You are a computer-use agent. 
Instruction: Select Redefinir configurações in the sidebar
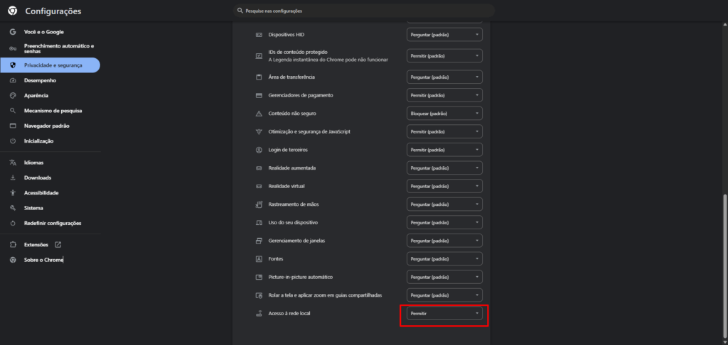[x=52, y=223]
